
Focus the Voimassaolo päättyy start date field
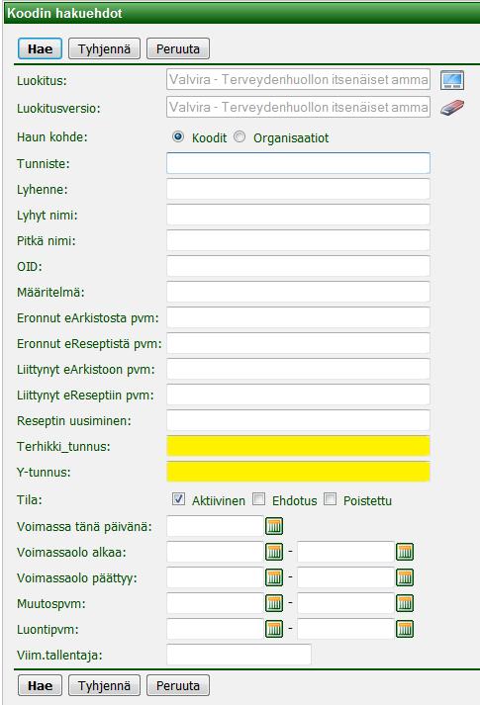click(215, 577)
